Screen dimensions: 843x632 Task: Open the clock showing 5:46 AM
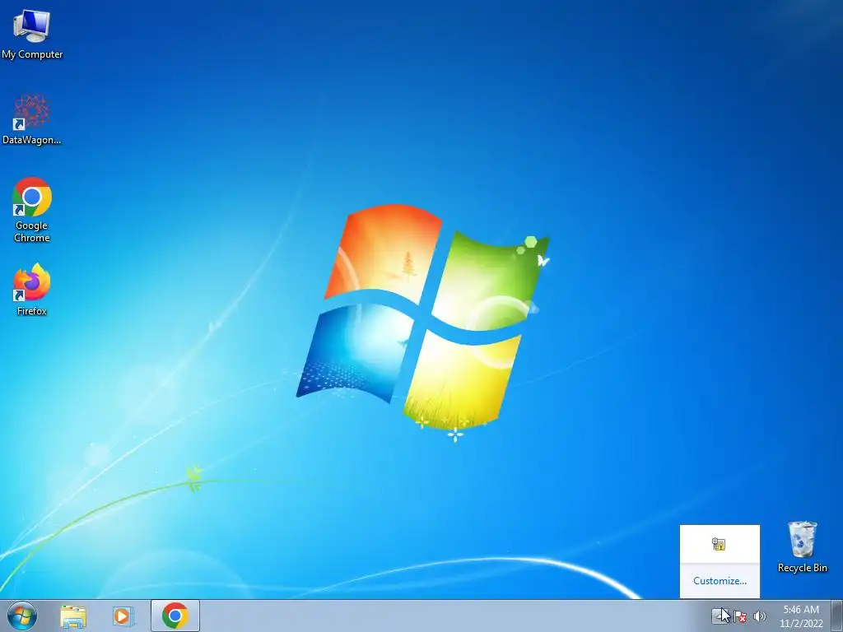[x=801, y=616]
